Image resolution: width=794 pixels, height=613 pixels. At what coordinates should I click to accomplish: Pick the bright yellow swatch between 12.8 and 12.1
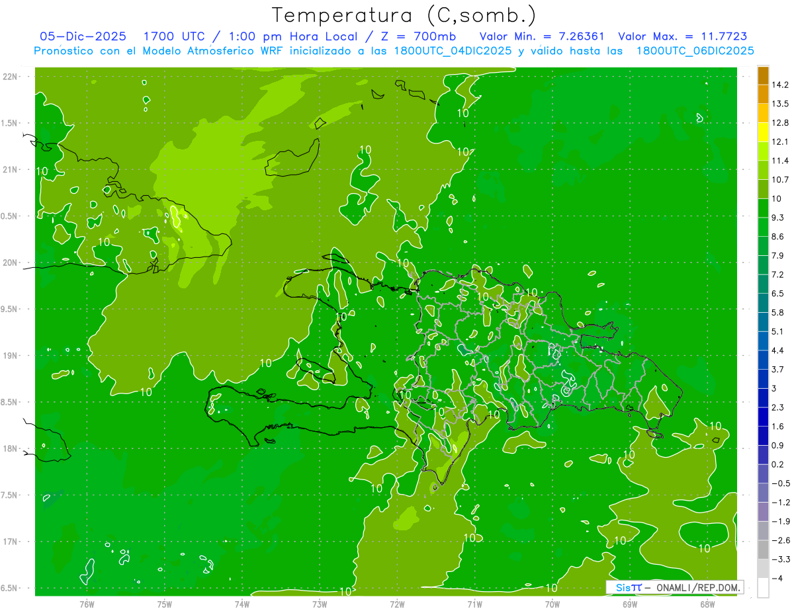(763, 132)
